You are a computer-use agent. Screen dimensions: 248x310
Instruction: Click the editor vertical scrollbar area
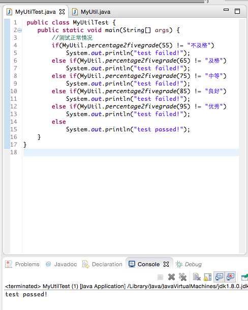[x=242, y=136]
